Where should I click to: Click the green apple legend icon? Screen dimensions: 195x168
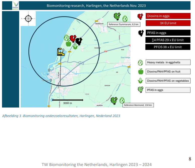[141, 71]
